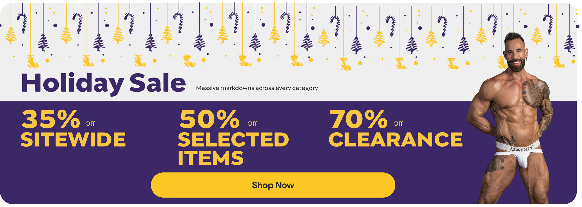Viewport: 582px width, 207px height.
Task: Click the leftmost yellow stocking ornament
Action: pyautogui.click(x=33, y=61)
